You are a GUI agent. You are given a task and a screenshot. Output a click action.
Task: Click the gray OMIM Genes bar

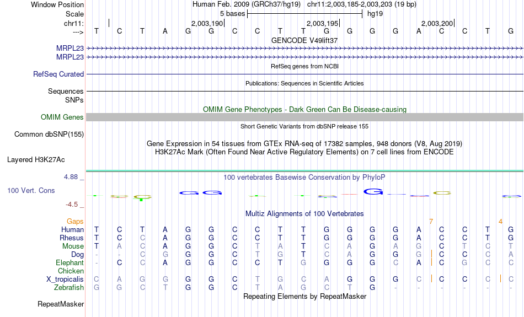pos(305,117)
